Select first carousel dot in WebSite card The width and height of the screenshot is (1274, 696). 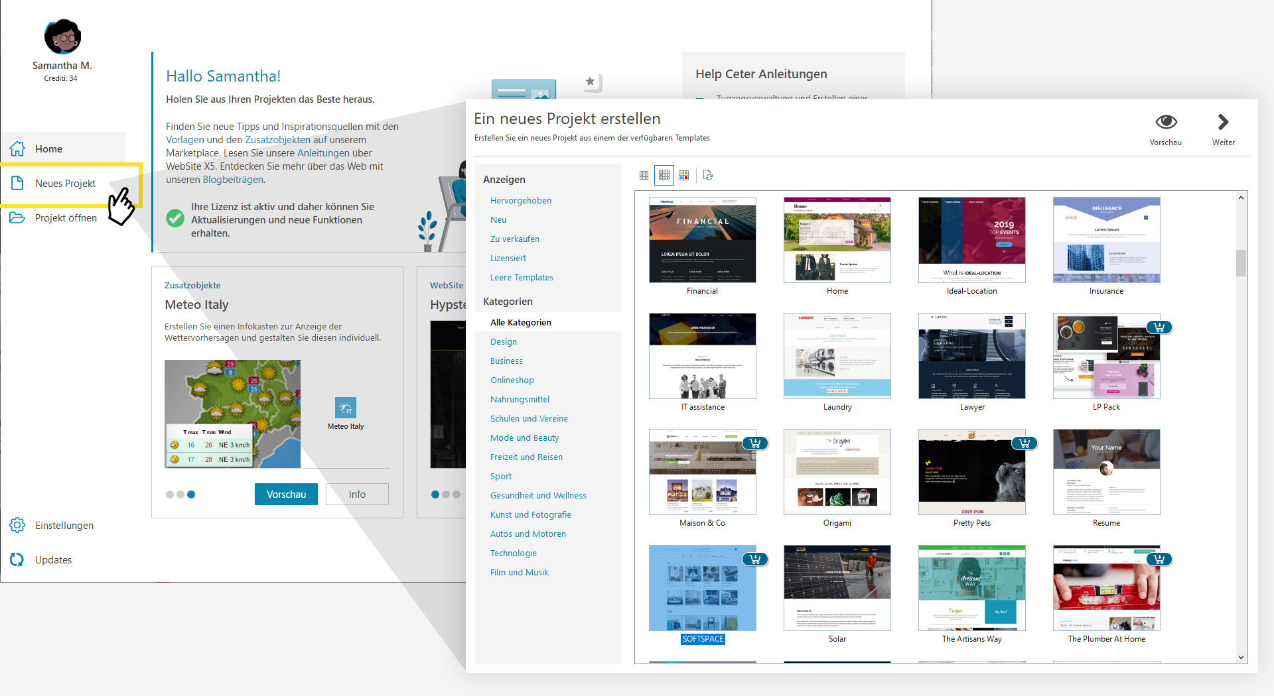435,494
